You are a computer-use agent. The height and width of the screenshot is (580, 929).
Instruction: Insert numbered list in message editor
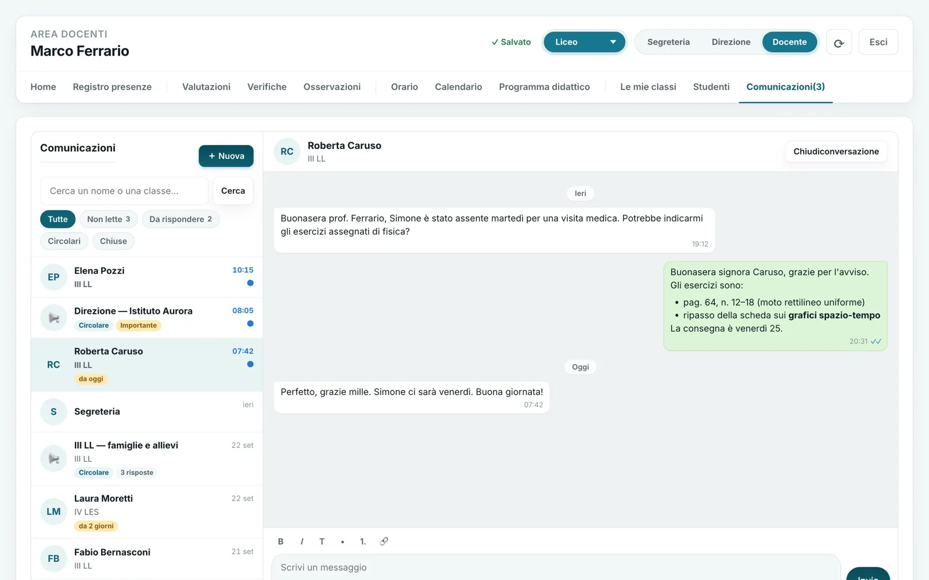point(363,541)
